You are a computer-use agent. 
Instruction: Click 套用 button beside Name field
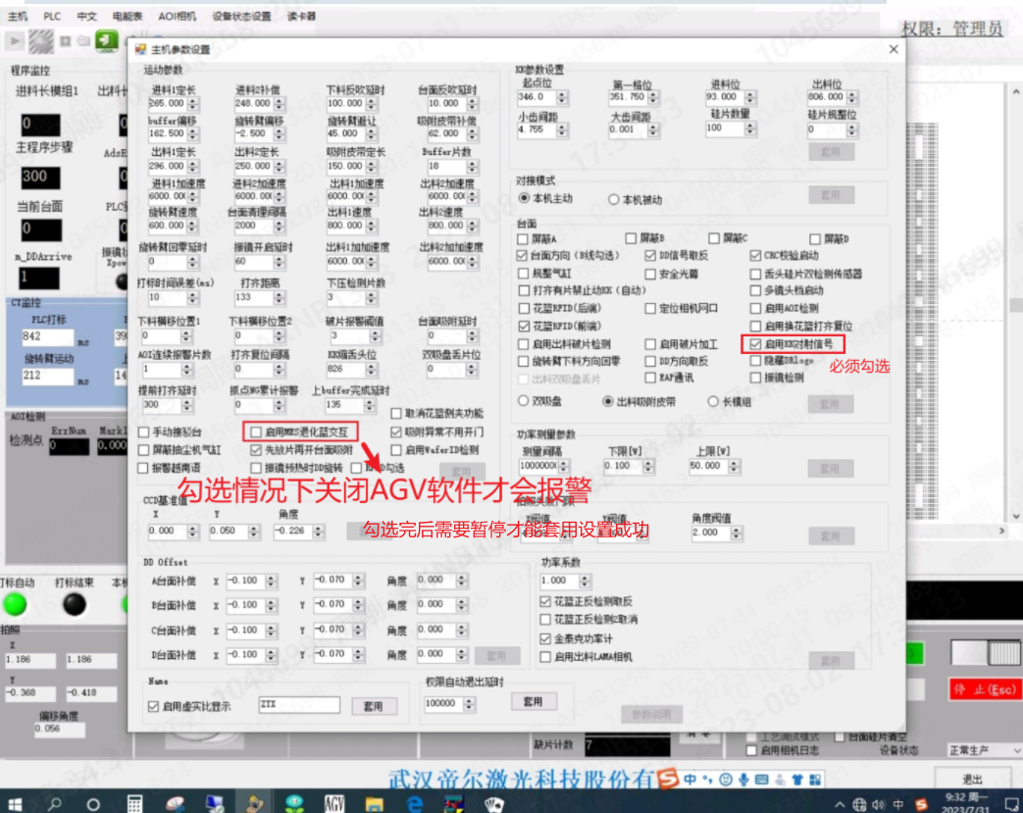[x=373, y=706]
